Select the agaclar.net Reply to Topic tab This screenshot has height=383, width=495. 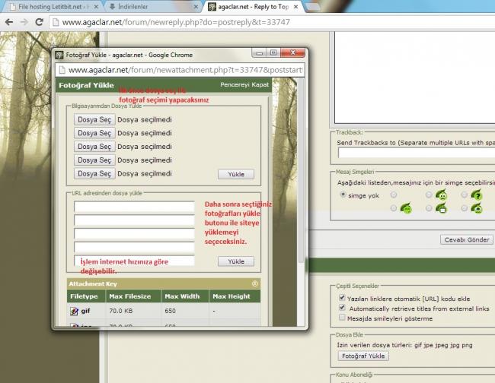253,7
